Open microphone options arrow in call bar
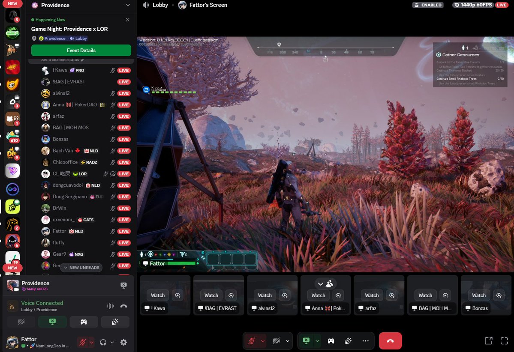Viewport: 514px width, 352px height. [262, 341]
